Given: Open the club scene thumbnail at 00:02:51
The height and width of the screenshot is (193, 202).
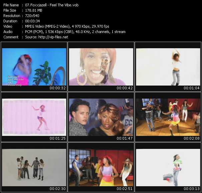Looking at the screenshot, I should coord(101,167).
